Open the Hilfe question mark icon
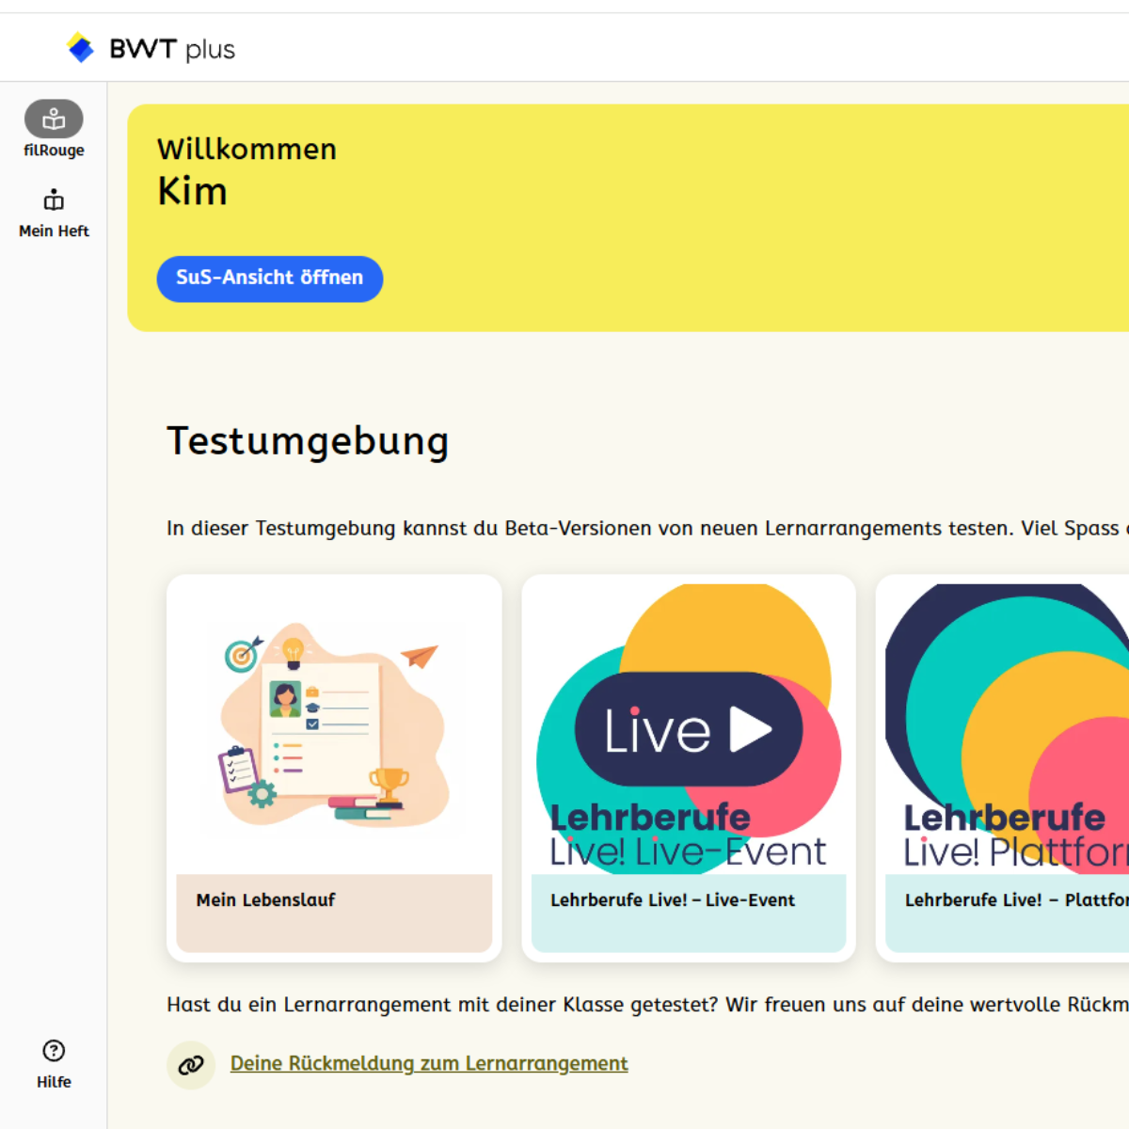The height and width of the screenshot is (1129, 1129). 54,1051
